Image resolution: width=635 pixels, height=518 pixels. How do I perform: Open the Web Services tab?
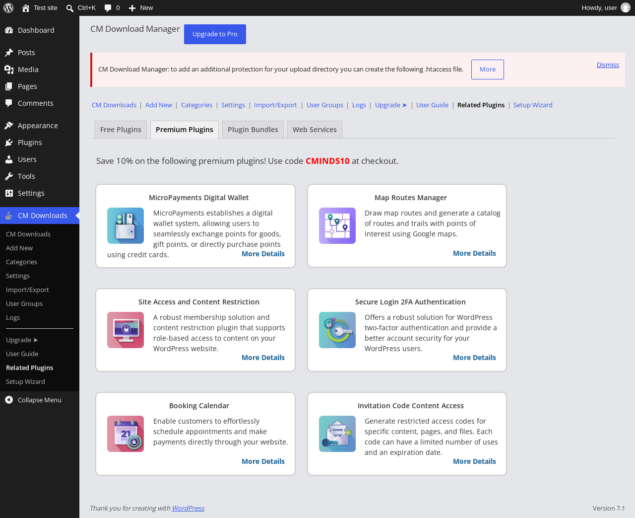coord(315,130)
